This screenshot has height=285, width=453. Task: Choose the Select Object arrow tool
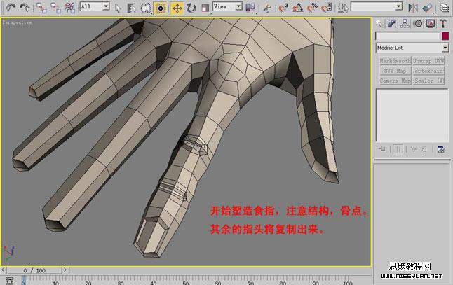pos(117,8)
